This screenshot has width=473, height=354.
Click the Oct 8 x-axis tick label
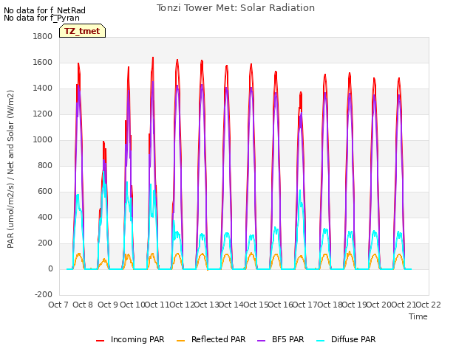click(x=83, y=305)
